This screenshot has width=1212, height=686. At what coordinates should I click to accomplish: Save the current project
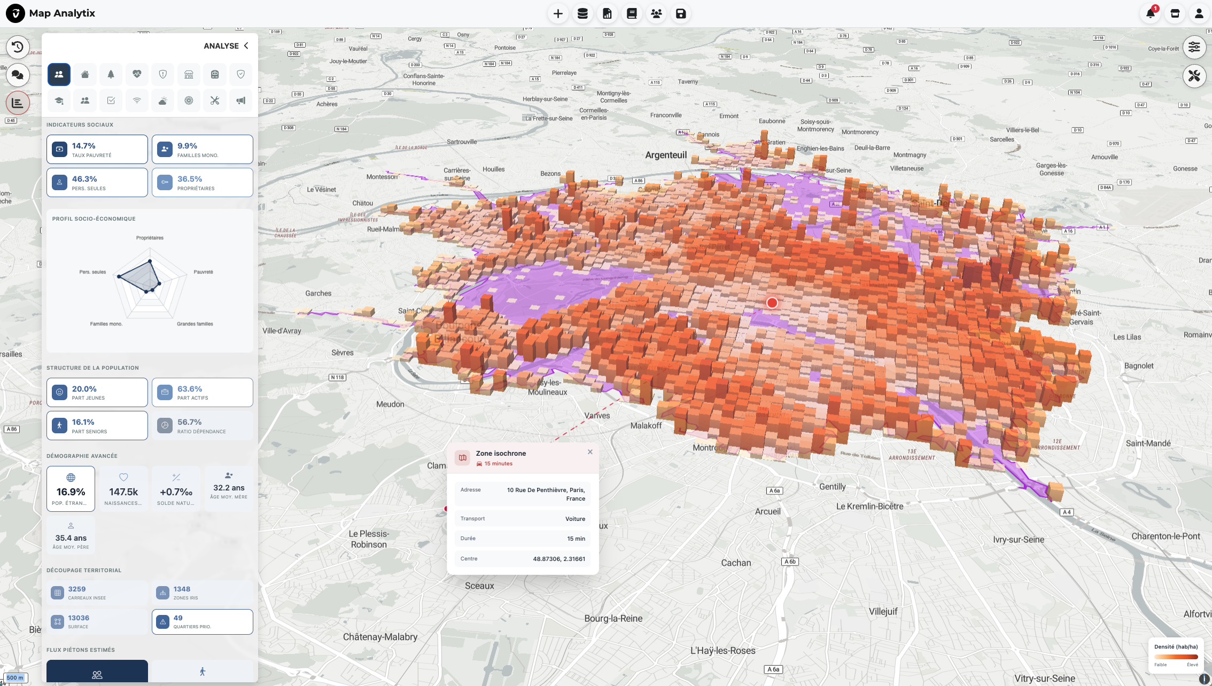680,13
